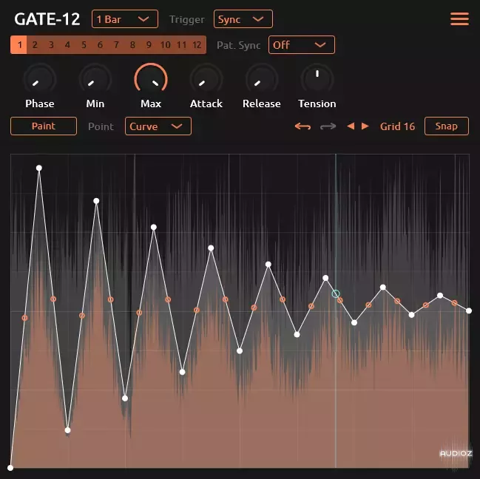This screenshot has width=480, height=479.
Task: Select pattern 12
Action: [x=197, y=45]
